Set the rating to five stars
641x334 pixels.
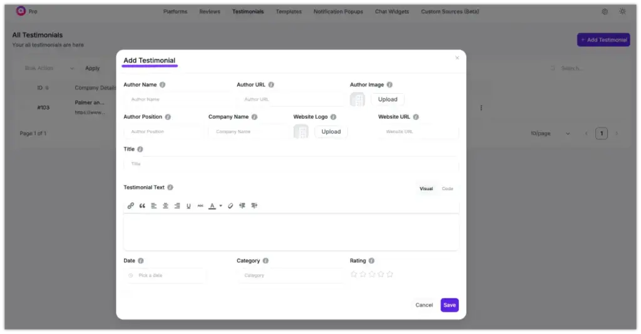coord(390,274)
